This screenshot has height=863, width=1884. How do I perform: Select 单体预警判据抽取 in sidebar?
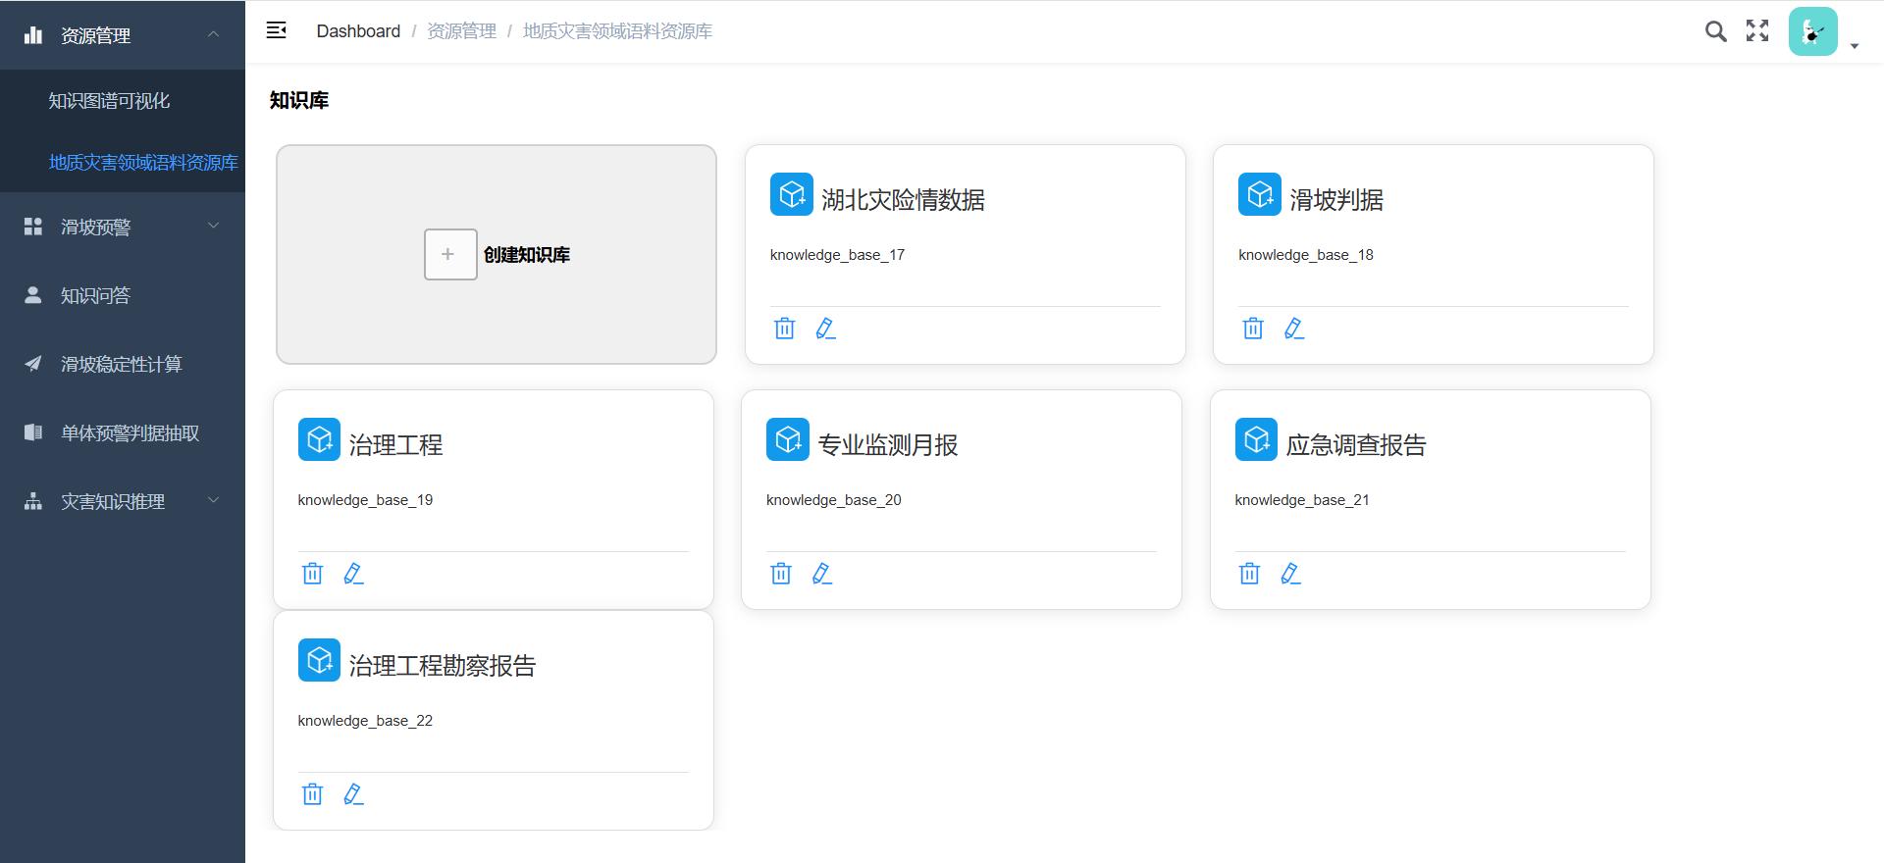130,432
